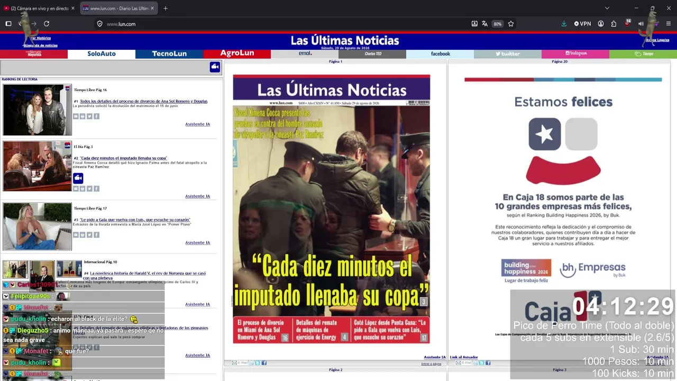
Task: Share story #2 on Facebook
Action: click(96, 188)
